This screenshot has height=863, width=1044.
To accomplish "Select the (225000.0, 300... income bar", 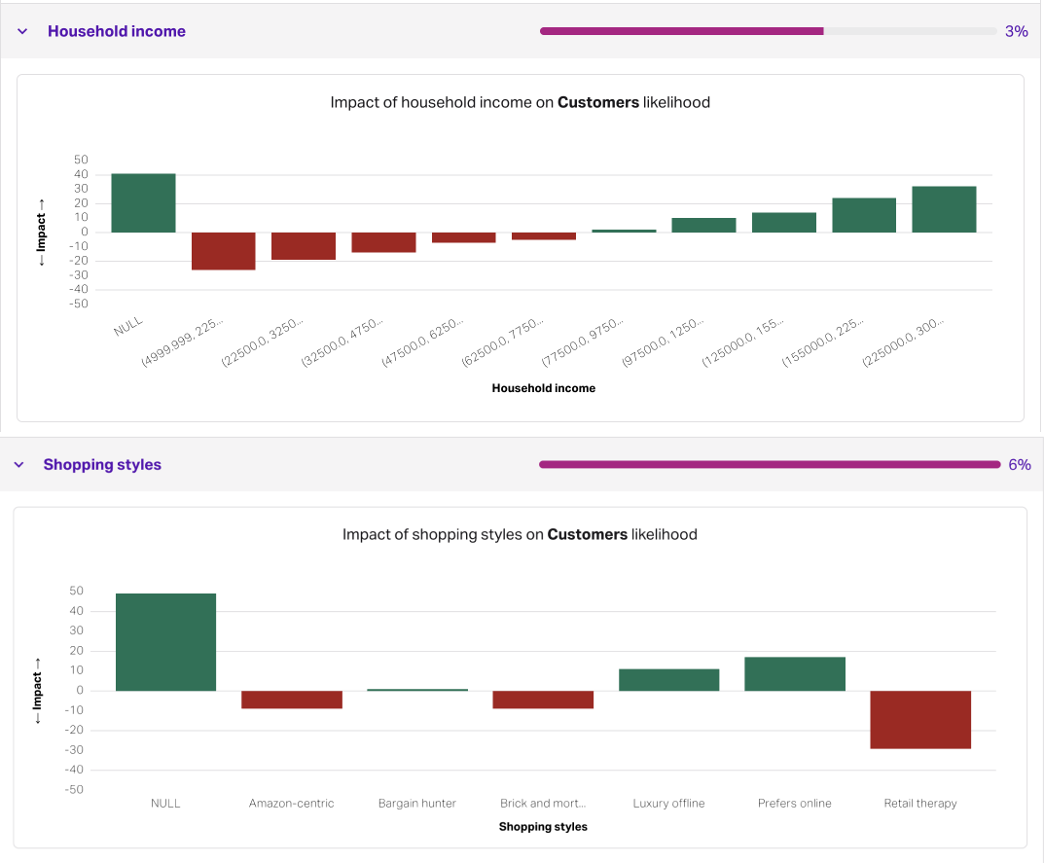I will (x=944, y=209).
